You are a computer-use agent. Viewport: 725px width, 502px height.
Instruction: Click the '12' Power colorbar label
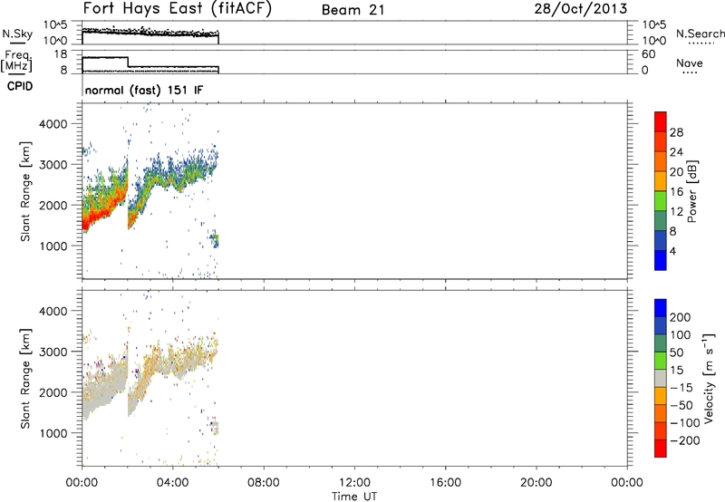(676, 212)
